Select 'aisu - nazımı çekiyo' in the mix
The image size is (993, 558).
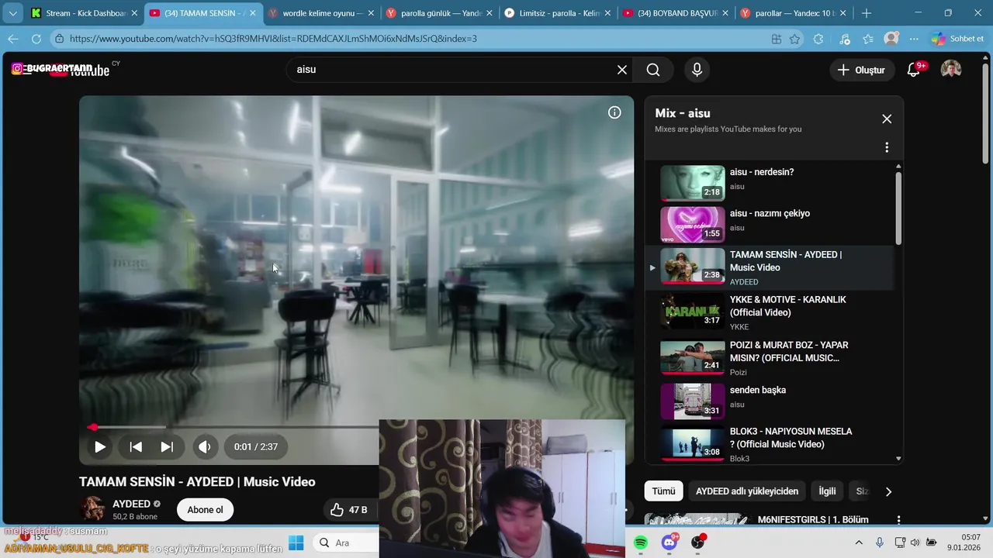click(x=770, y=224)
